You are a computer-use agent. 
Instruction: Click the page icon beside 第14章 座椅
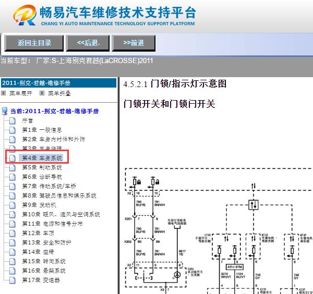[x=13, y=252]
